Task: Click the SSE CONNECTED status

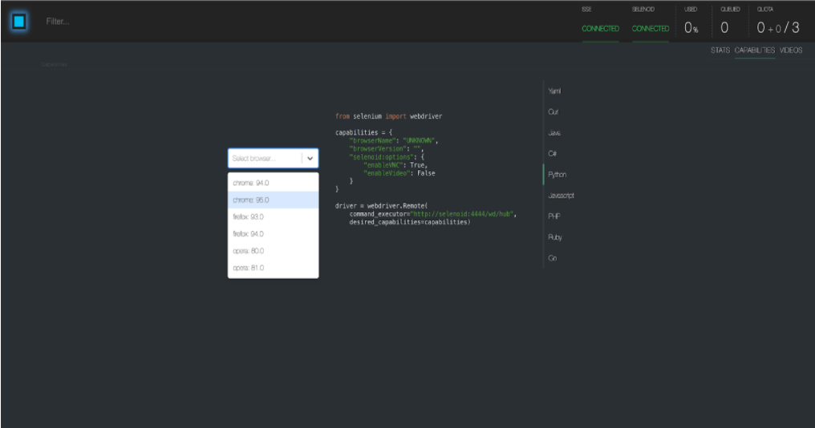Action: 600,29
